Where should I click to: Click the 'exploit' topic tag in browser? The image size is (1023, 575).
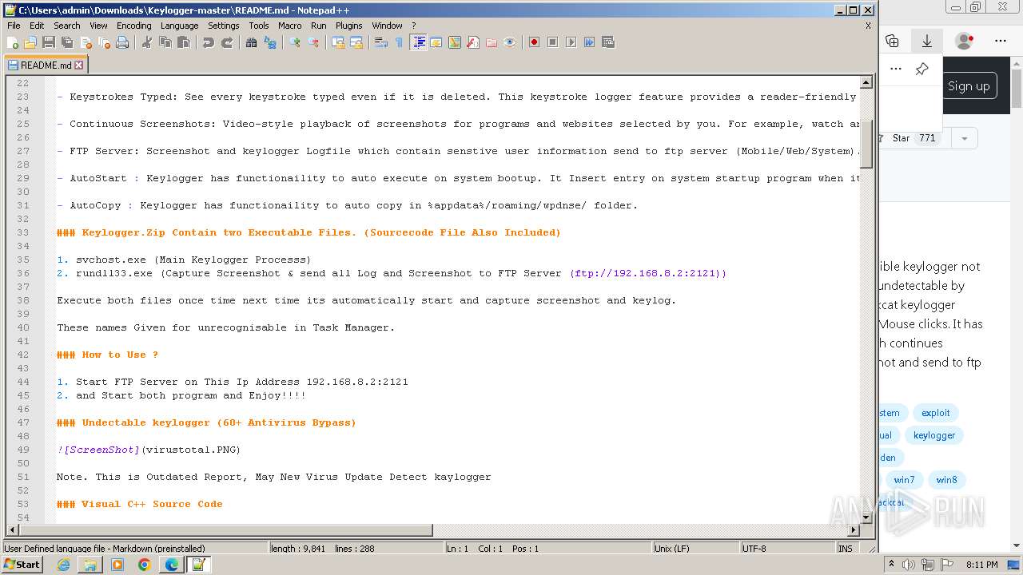[x=935, y=413]
